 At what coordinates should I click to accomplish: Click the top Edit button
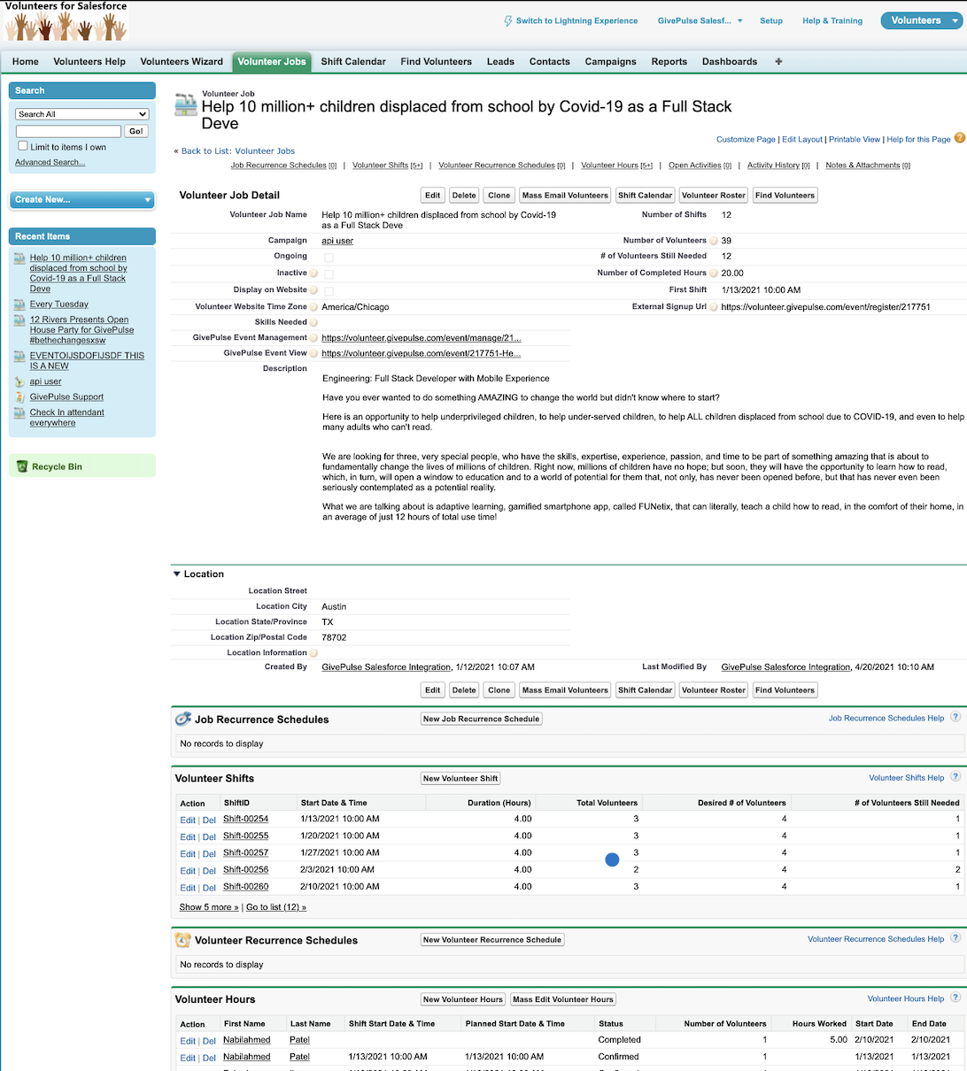click(x=432, y=195)
